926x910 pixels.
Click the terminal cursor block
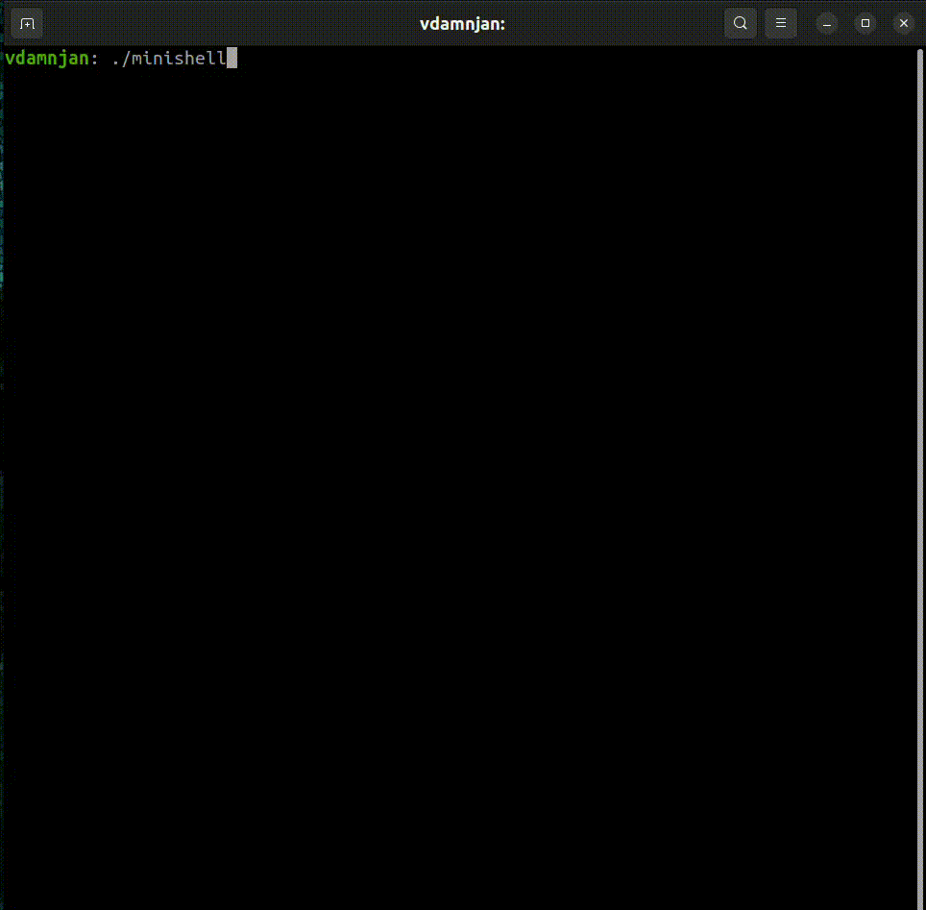pos(232,58)
